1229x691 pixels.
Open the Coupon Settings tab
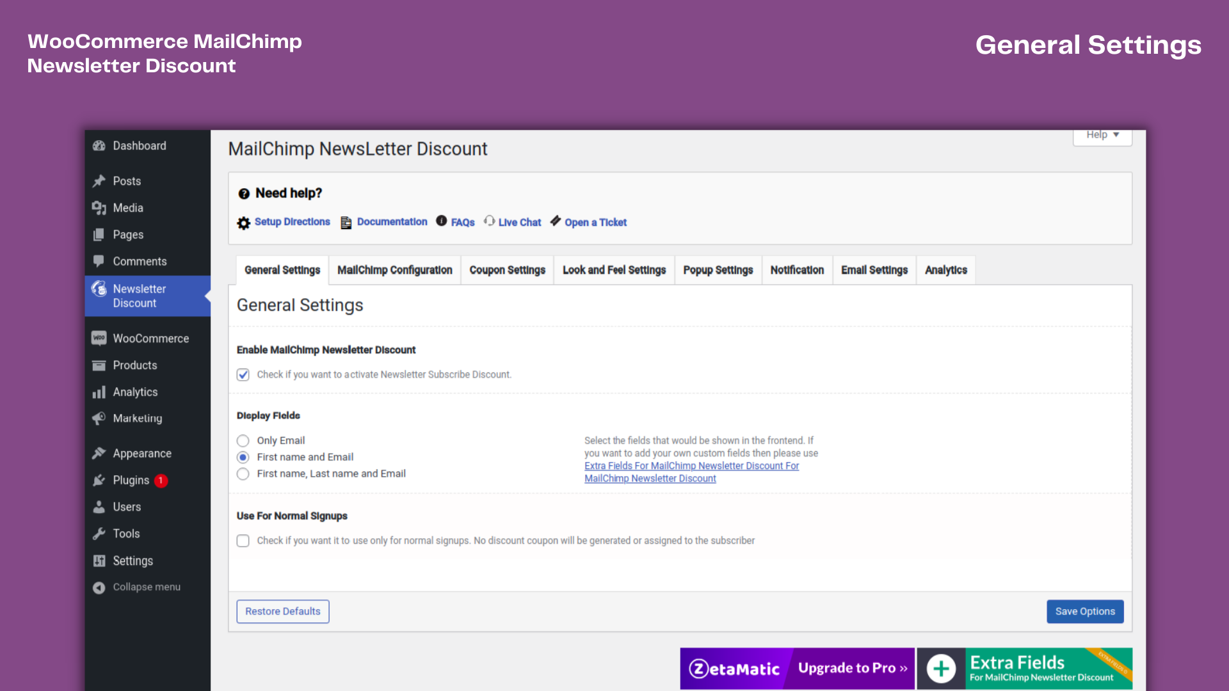pyautogui.click(x=508, y=270)
